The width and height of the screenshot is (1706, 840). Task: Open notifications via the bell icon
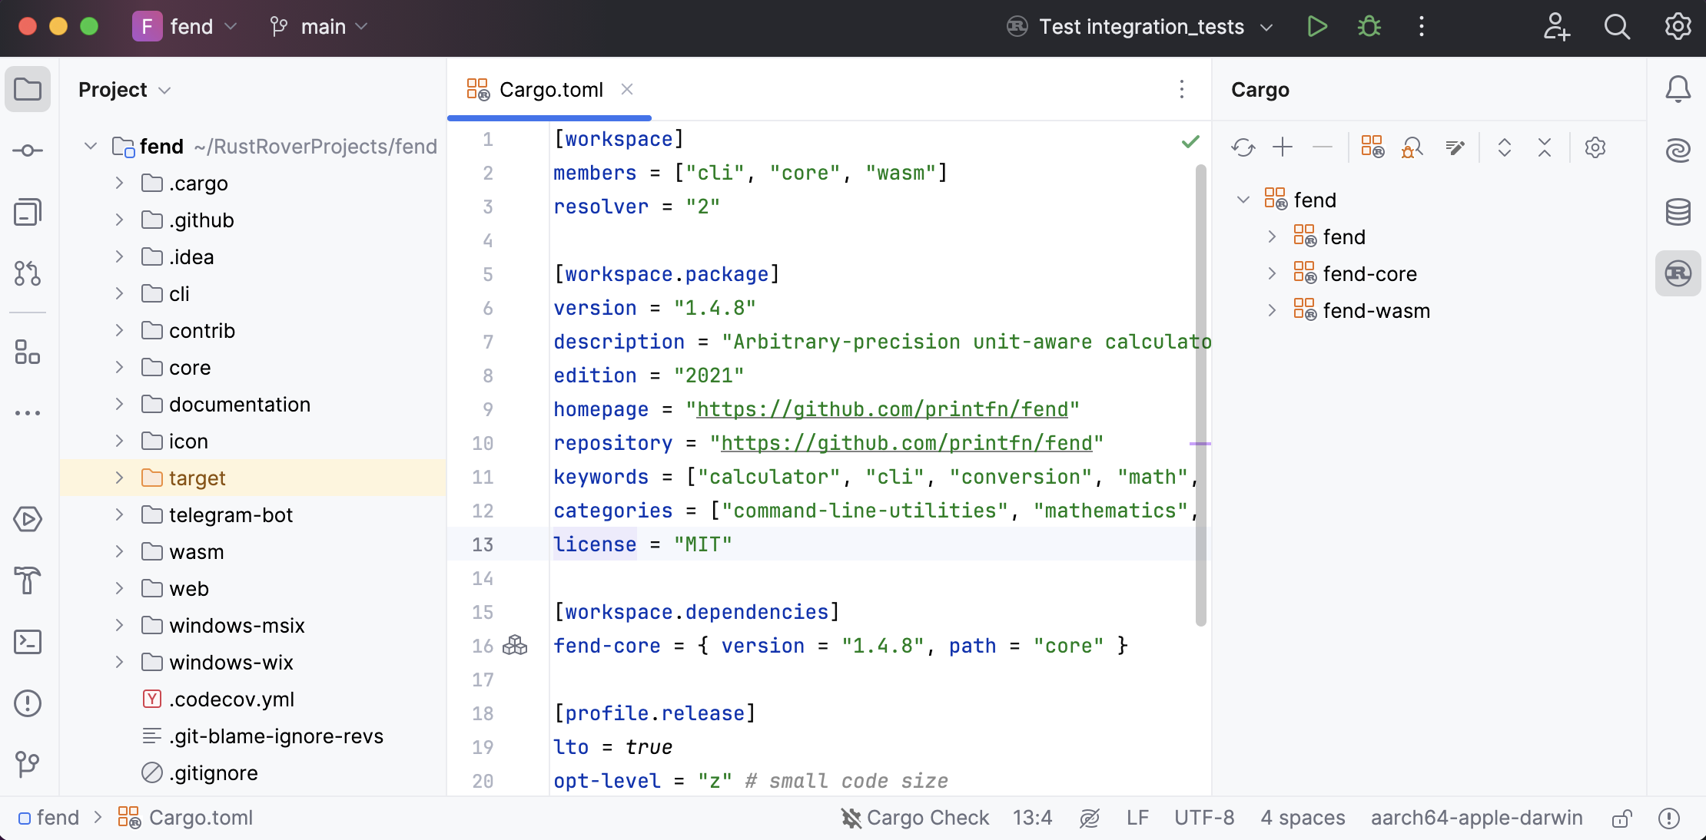1678,89
